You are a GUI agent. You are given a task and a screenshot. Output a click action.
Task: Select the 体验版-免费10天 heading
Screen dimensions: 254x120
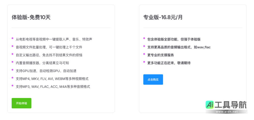coord(31,17)
